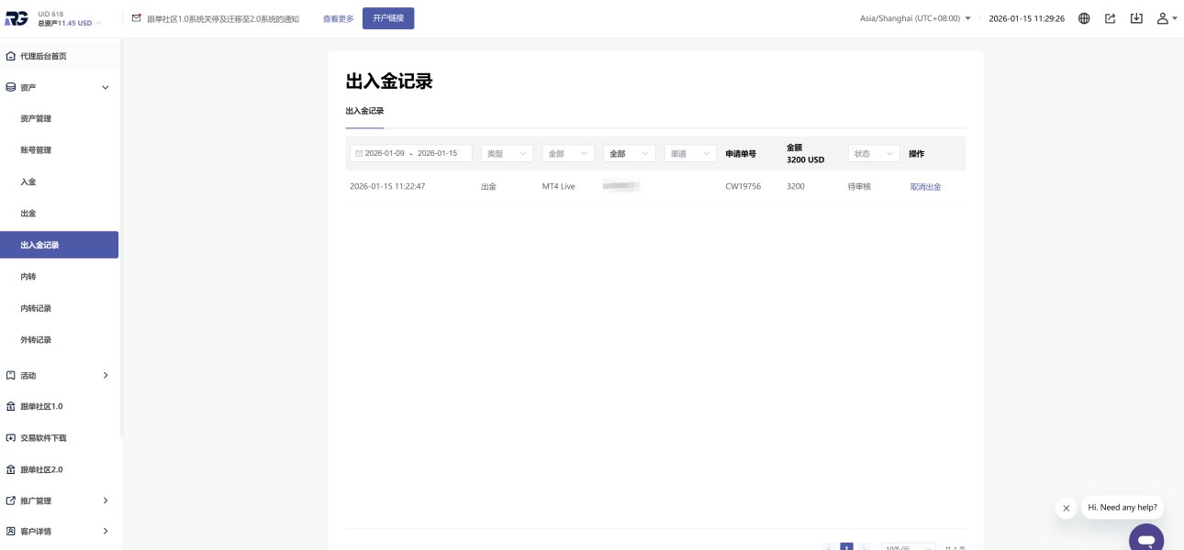The image size is (1184, 550).
Task: Open the Asia/Shanghai timezone dropdown
Action: pyautogui.click(x=915, y=18)
